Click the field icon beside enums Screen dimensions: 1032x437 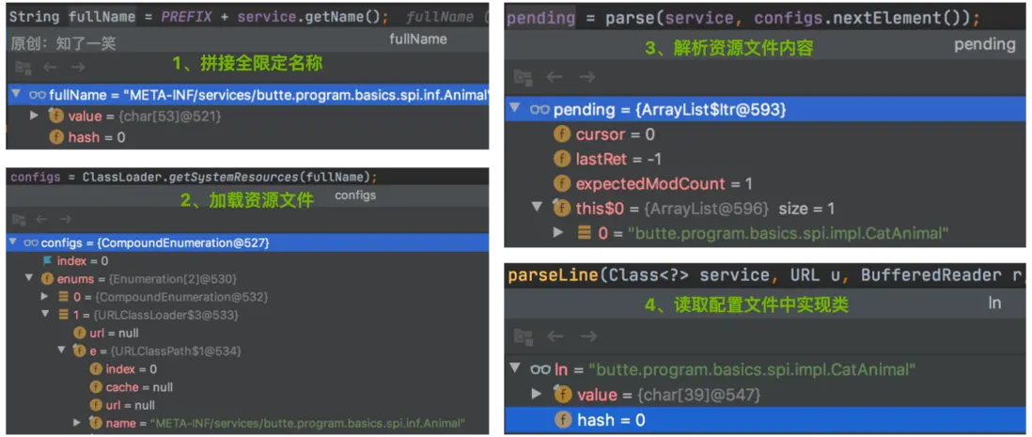(47, 279)
